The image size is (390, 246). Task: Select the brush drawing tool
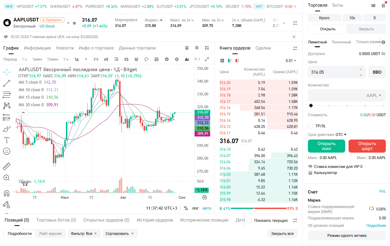point(7,129)
